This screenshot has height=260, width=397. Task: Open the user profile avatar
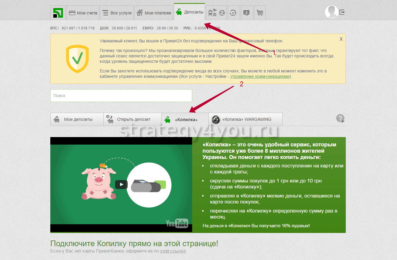pyautogui.click(x=331, y=12)
